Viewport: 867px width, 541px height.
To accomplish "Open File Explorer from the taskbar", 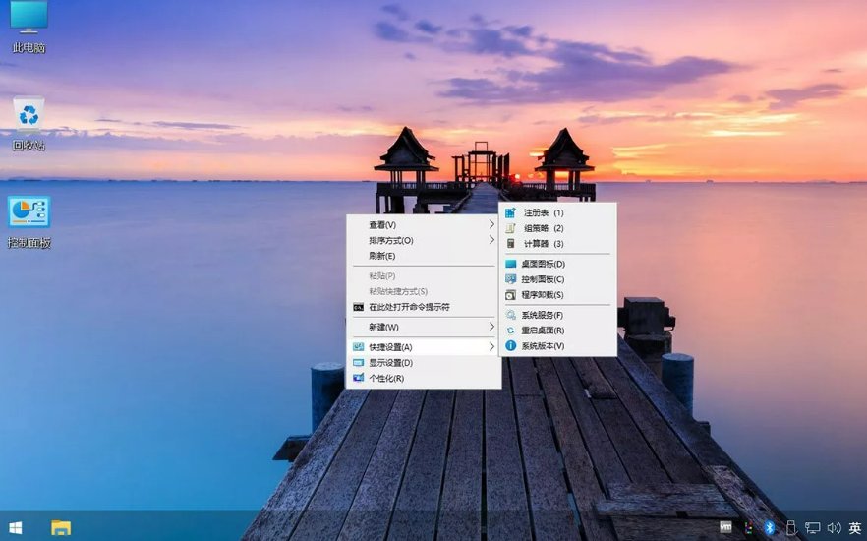I will coord(61,527).
